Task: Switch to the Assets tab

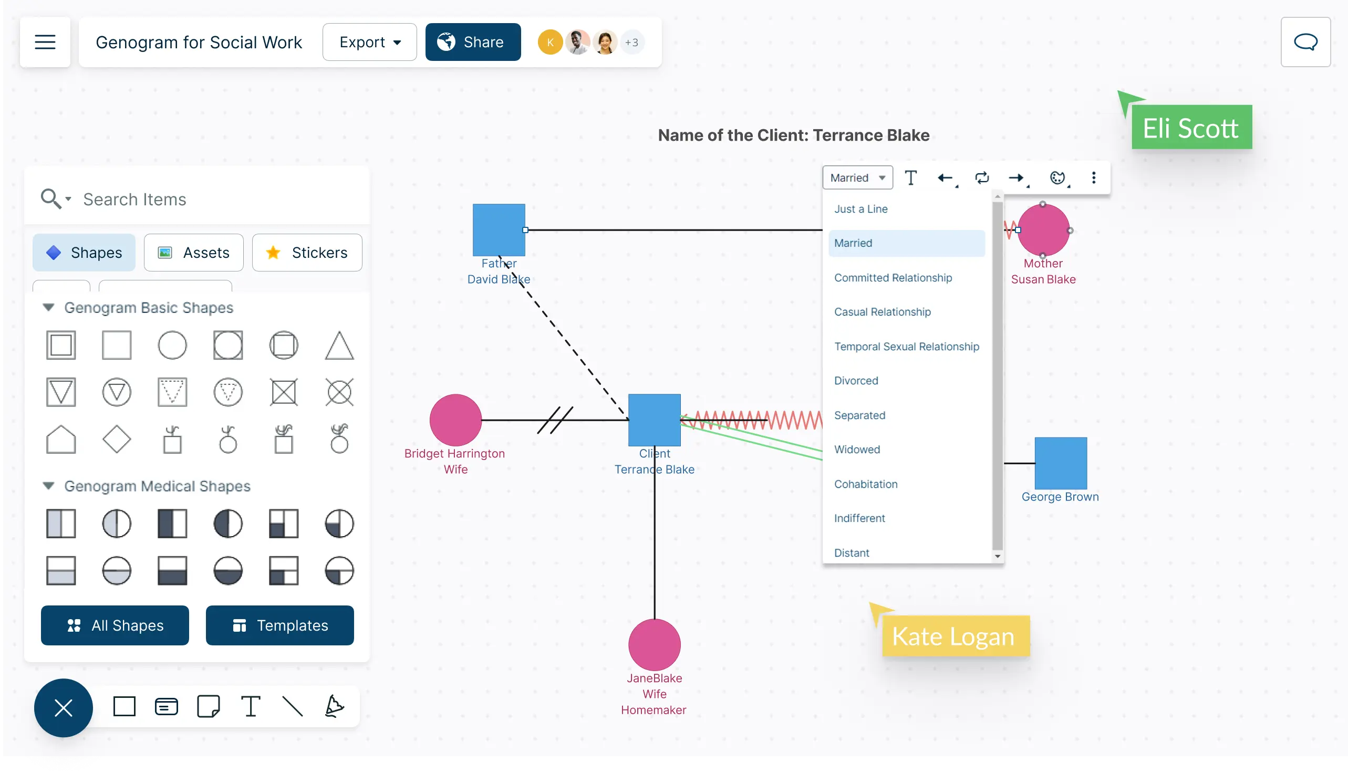Action: point(193,252)
